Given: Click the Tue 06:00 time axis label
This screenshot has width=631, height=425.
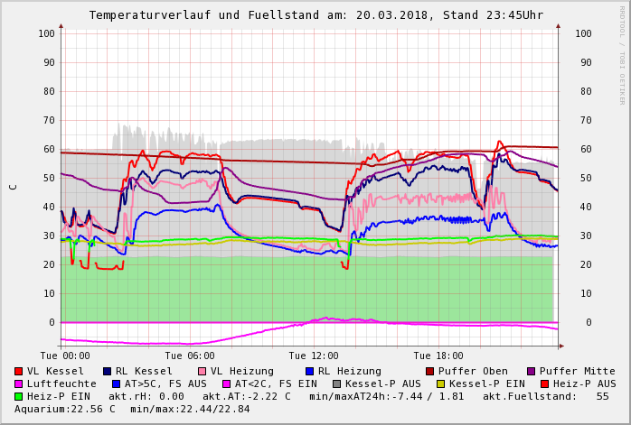Looking at the screenshot, I should [190, 356].
